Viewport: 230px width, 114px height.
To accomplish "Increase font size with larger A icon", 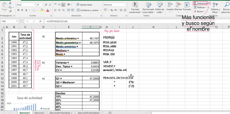I will coord(46,5).
